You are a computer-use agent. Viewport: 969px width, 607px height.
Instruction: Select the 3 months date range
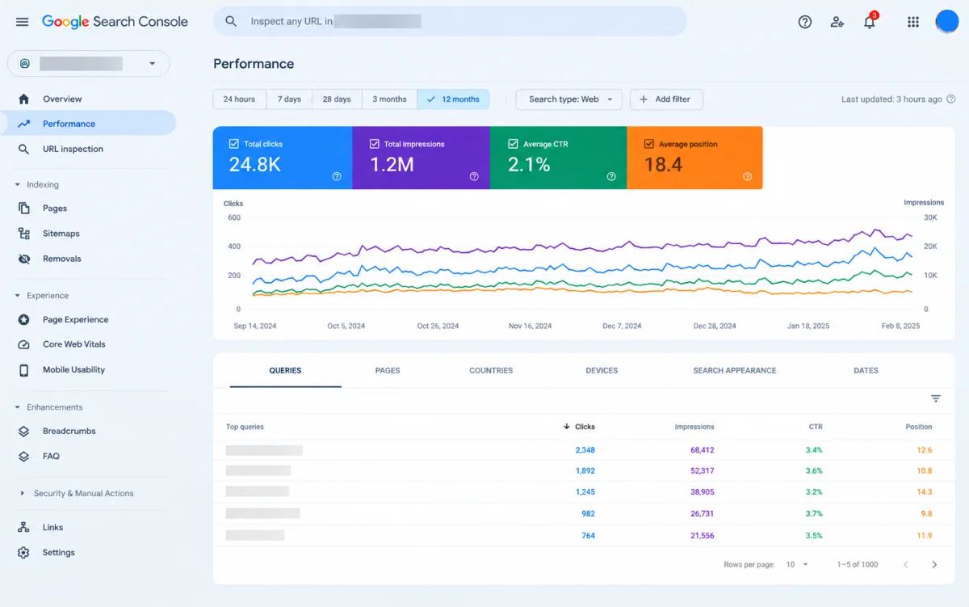(x=389, y=99)
